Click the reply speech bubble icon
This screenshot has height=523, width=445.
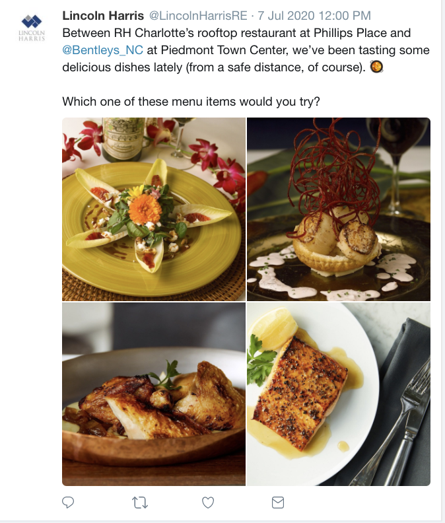coord(68,503)
